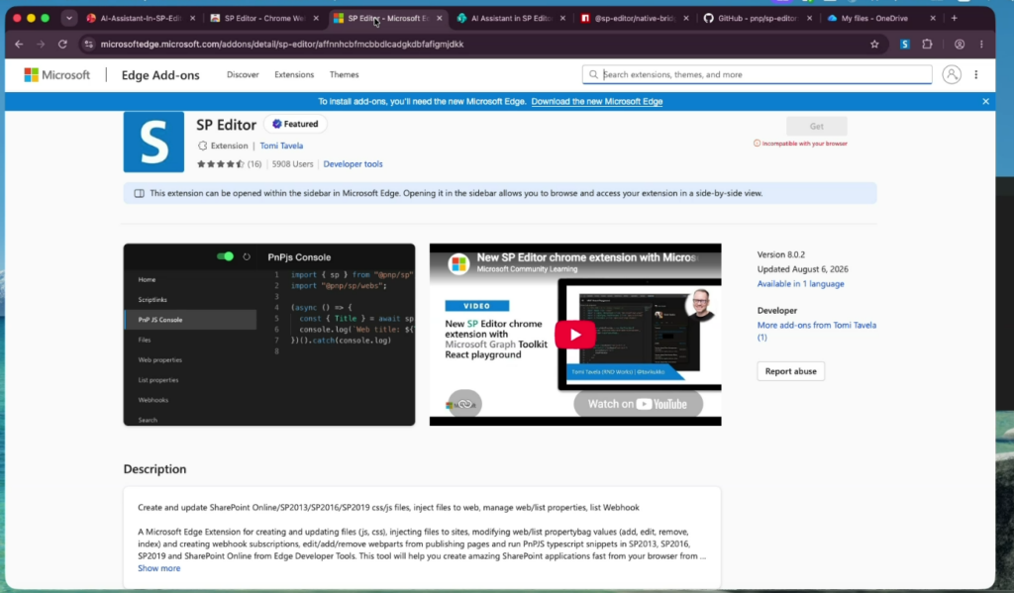Open More add-ons from Tomi Tavela
Viewport: 1014px width, 593px height.
(817, 331)
